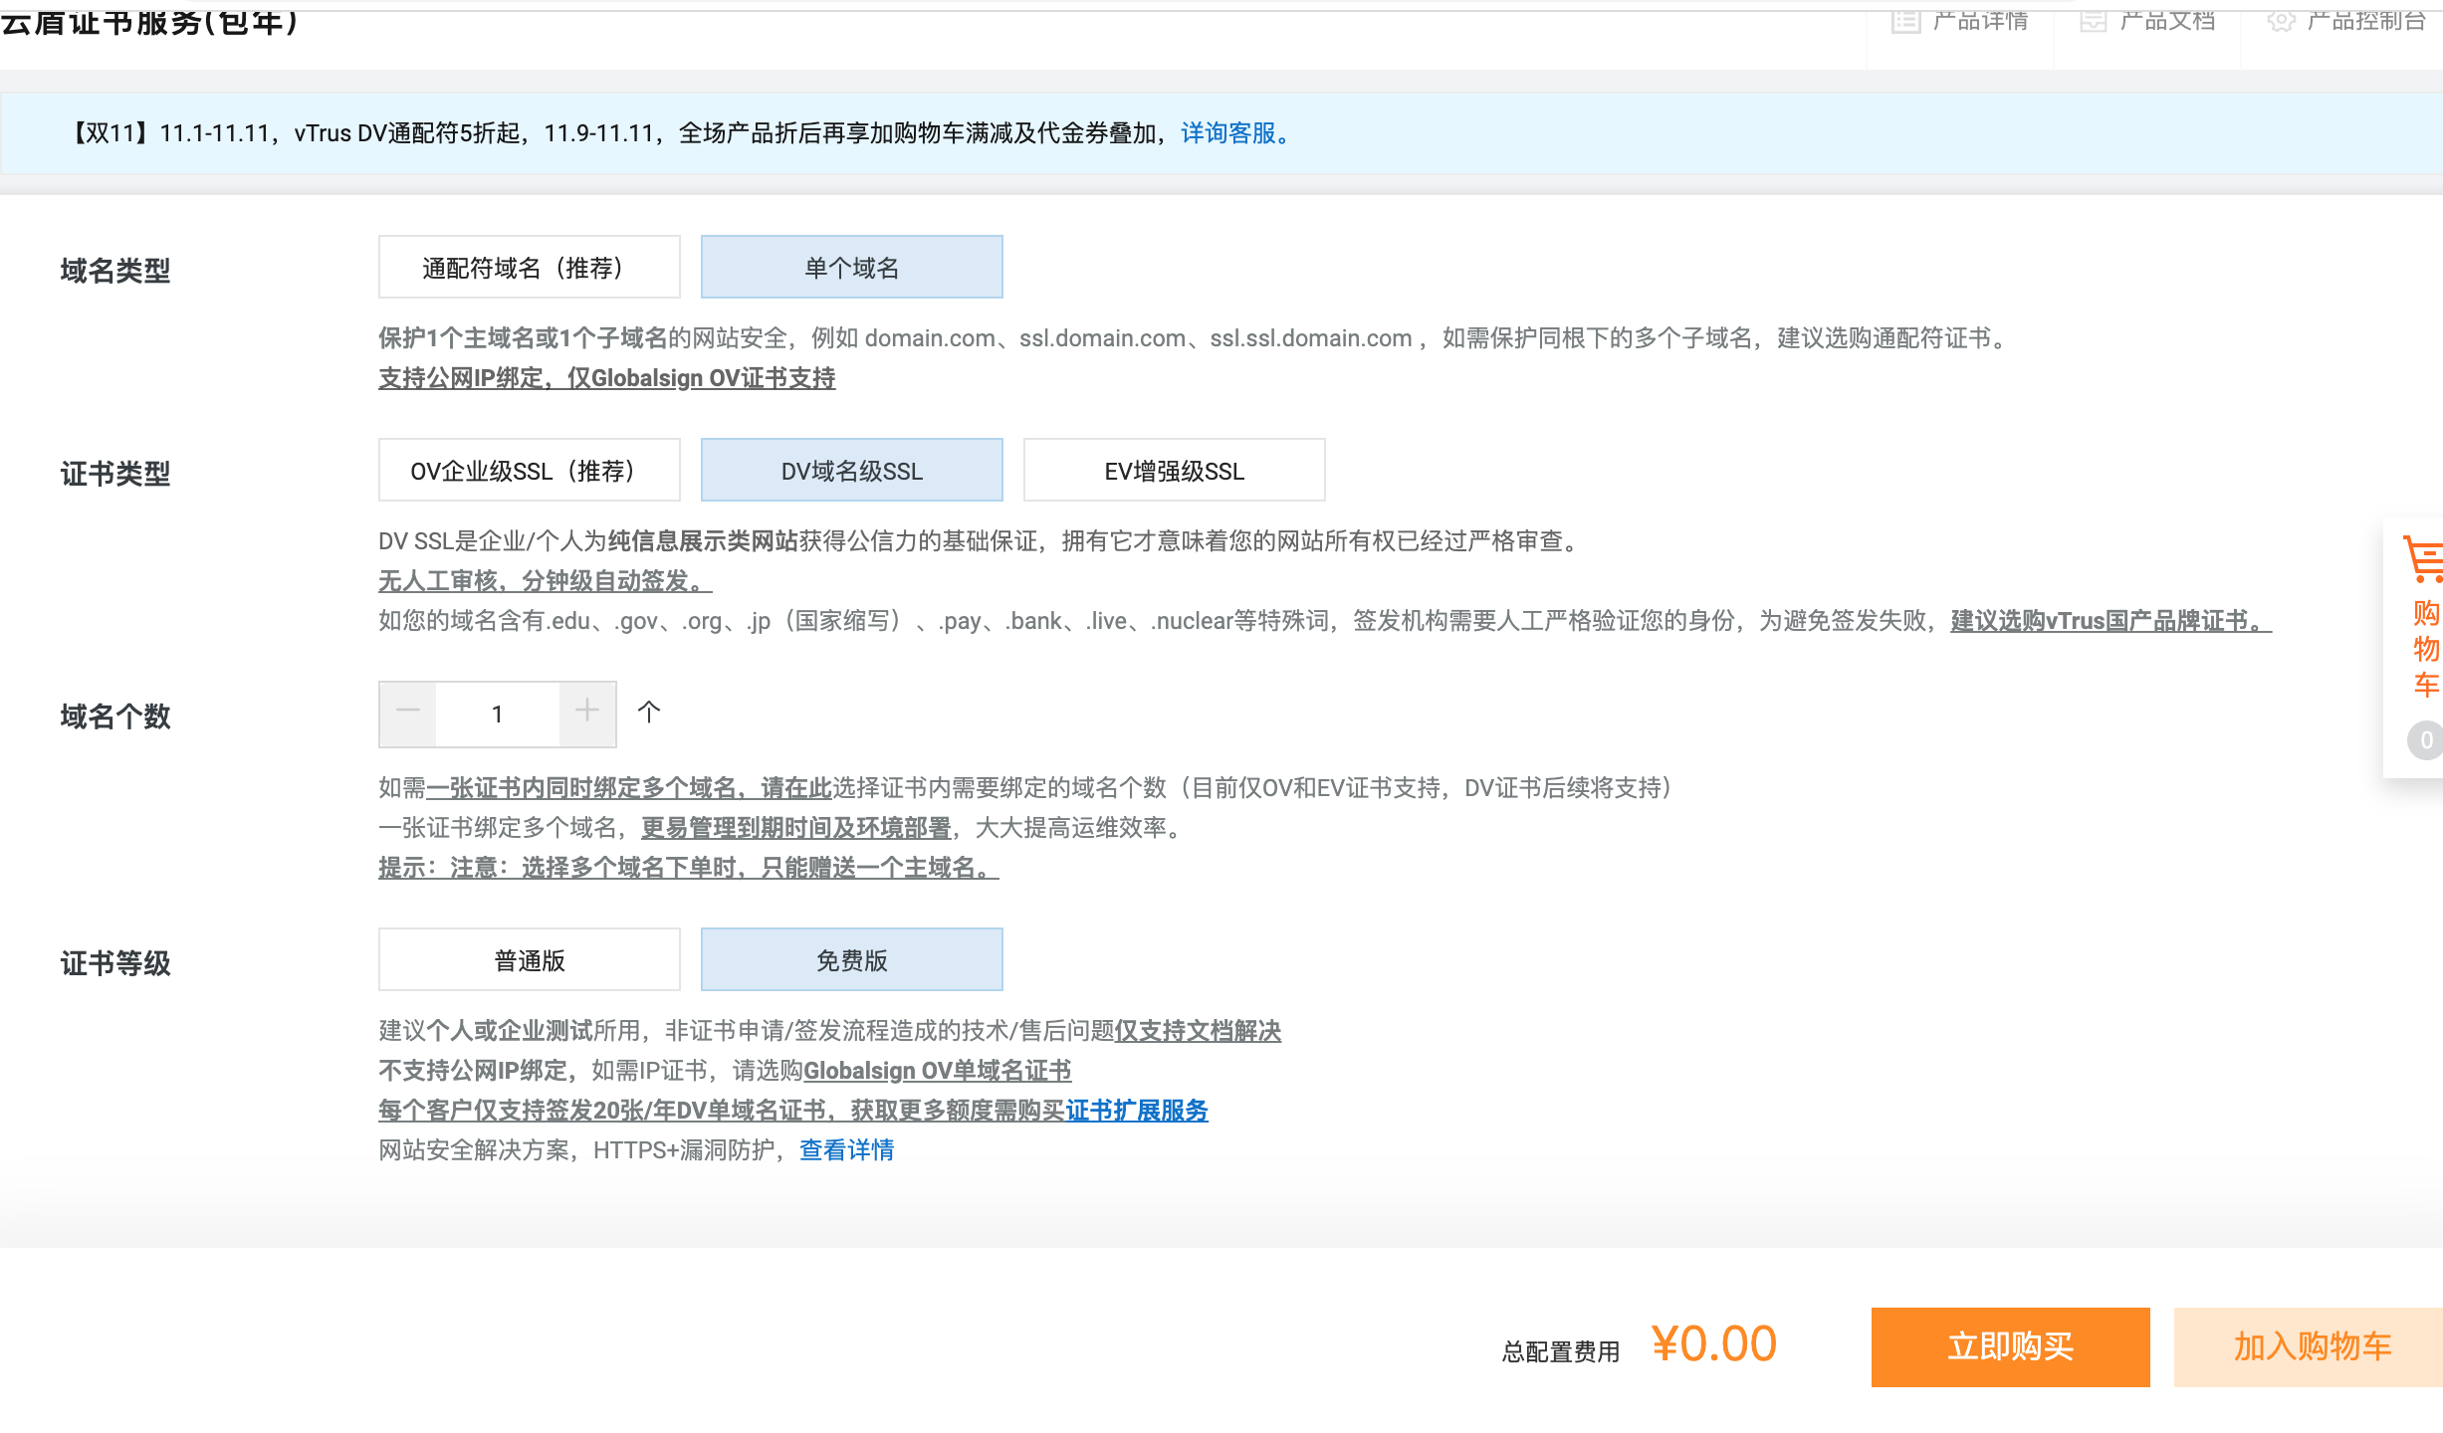
Task: Select DV域名级SSL certificate type
Action: tap(852, 470)
